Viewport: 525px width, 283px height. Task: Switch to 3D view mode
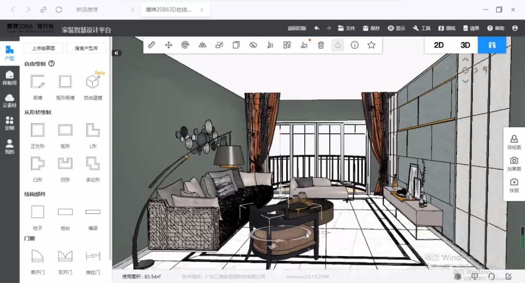[x=465, y=45]
